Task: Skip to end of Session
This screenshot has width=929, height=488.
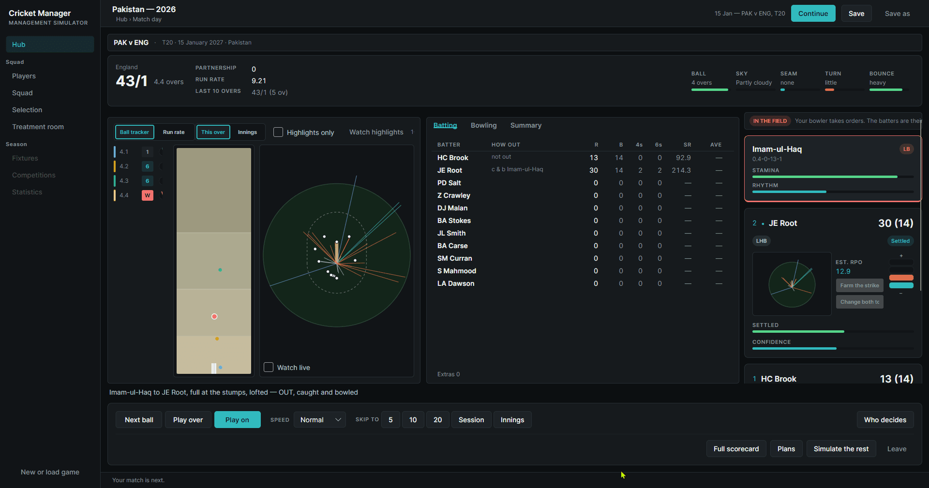Action: (471, 420)
